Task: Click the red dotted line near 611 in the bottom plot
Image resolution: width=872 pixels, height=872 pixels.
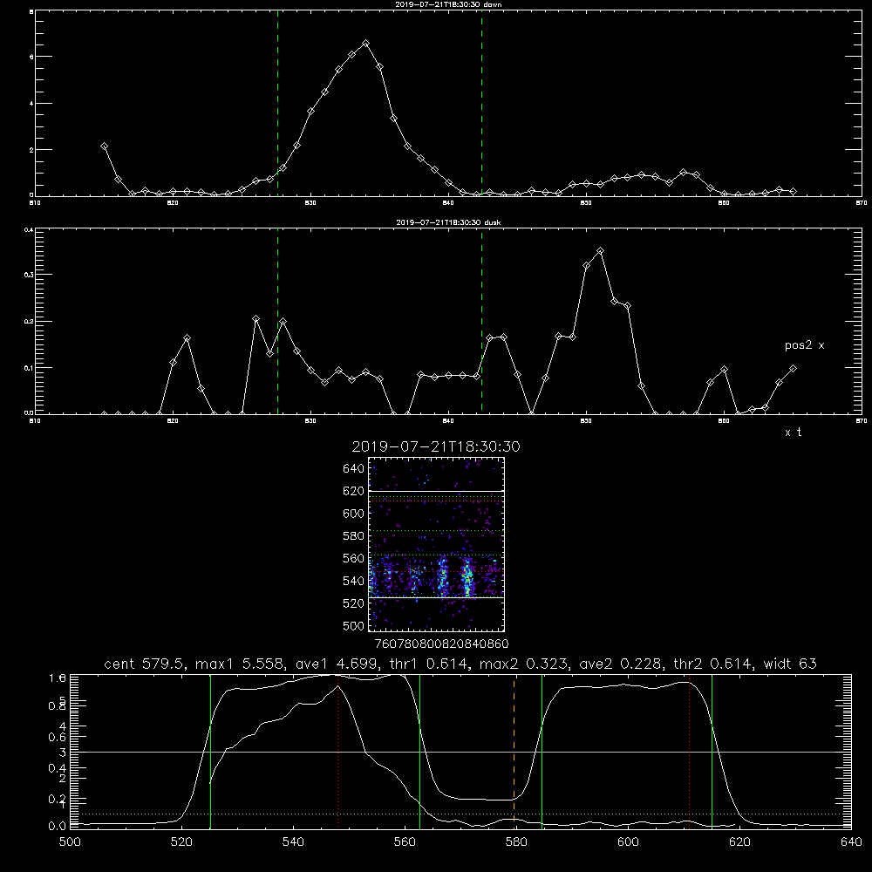Action: (x=690, y=751)
